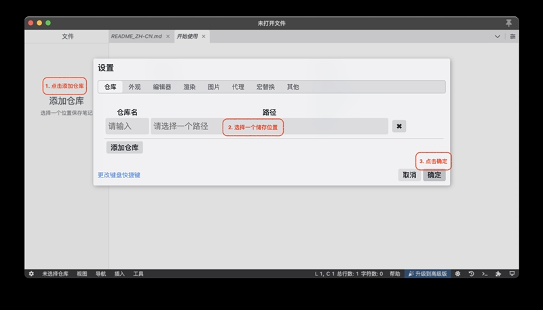543x310 pixels.
Task: Confirm settings with 确定 button
Action: point(434,175)
